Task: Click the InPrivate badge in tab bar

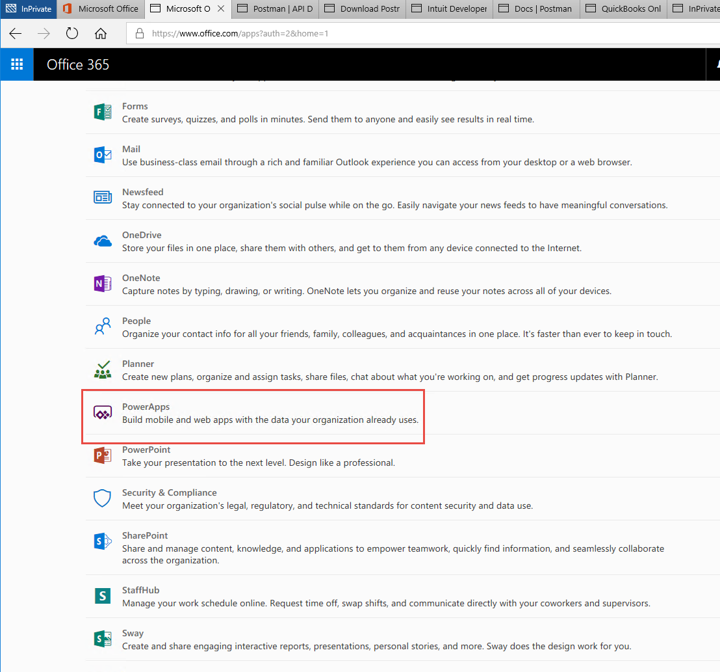Action: point(29,8)
